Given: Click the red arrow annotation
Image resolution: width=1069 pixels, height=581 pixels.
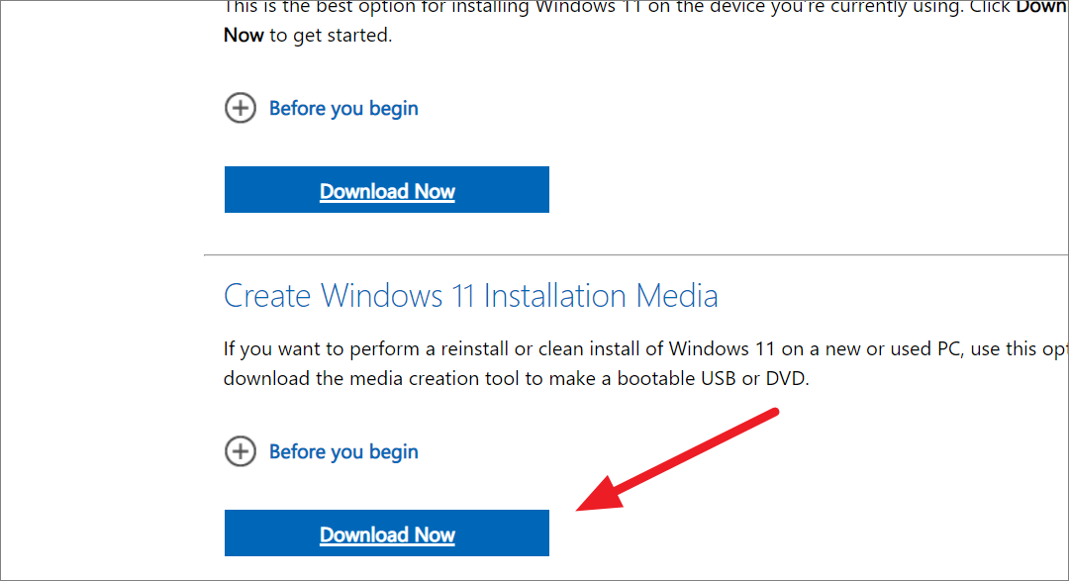Looking at the screenshot, I should tap(676, 460).
